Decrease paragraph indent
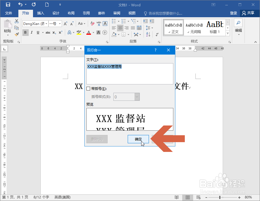The height and width of the screenshot is (201, 260). [145, 21]
